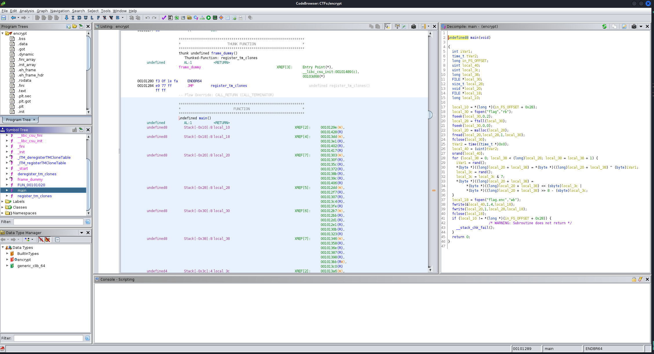654x354 pixels.
Task: Open the Decompiler window toolbar icon
Action: pos(196,18)
